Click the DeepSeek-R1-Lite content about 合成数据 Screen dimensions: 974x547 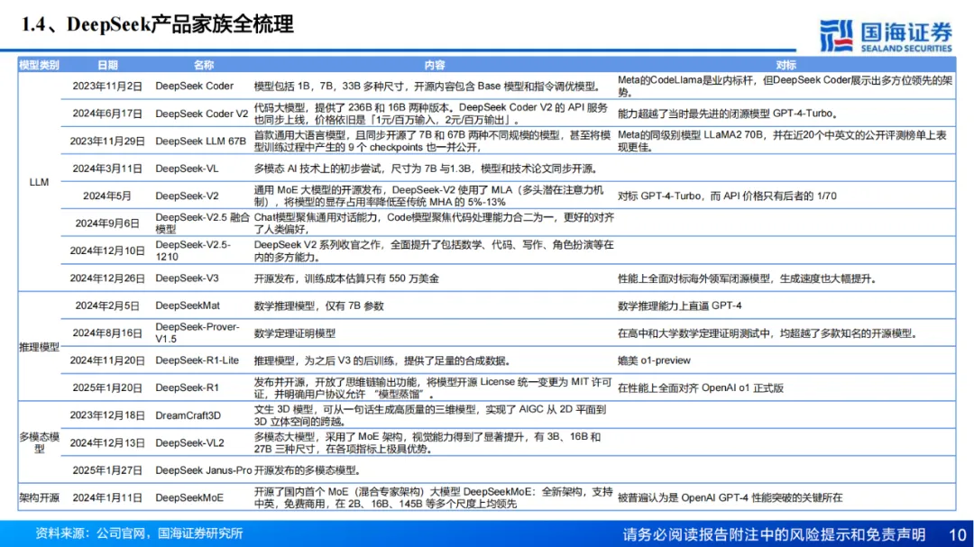pos(383,360)
